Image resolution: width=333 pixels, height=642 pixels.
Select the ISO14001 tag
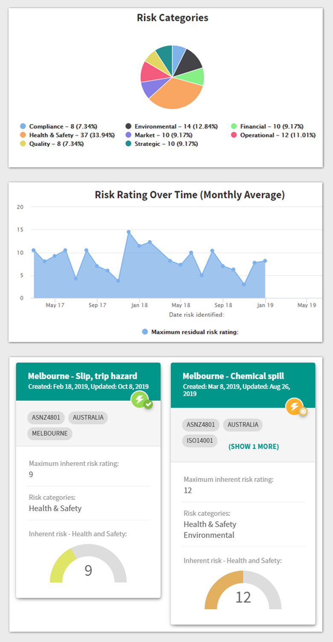click(x=200, y=441)
